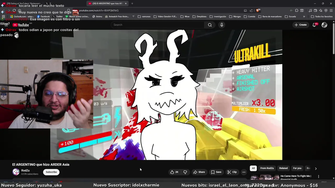This screenshot has height=188, width=335.
Task: Select the For you filter chip
Action: pos(297,168)
